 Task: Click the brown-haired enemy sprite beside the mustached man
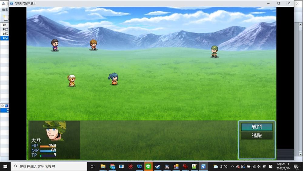(93, 45)
